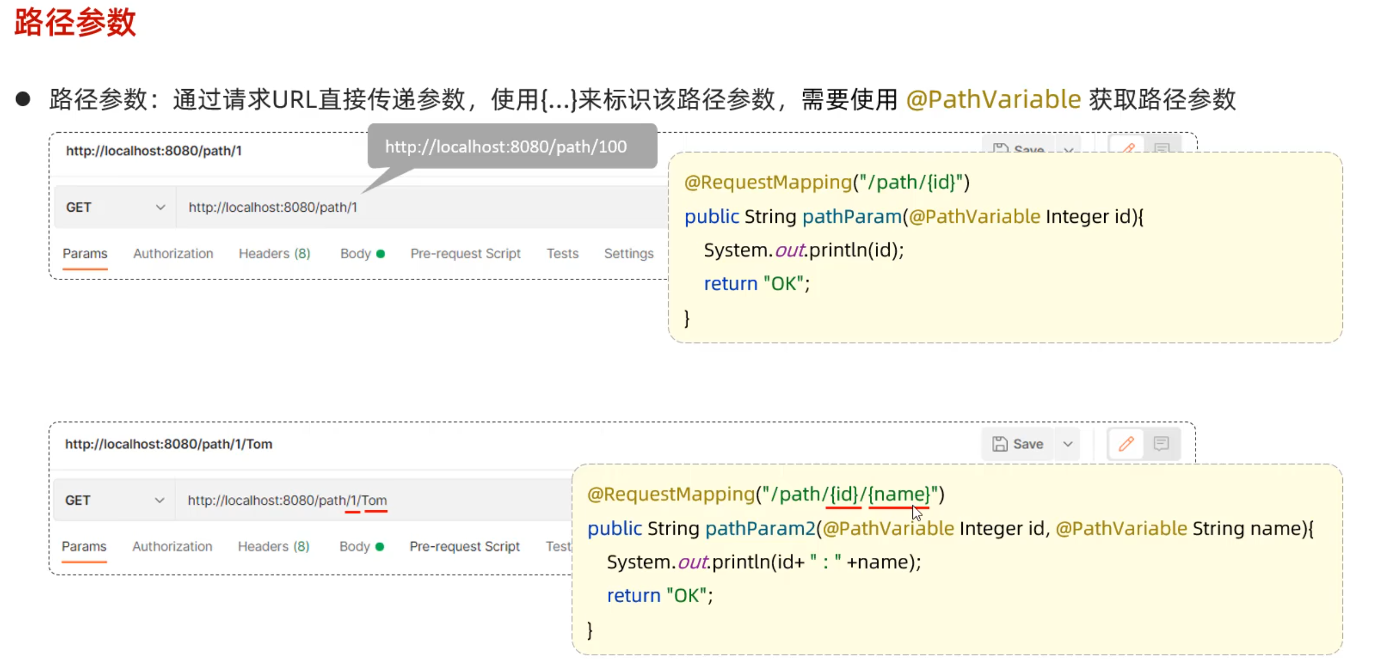Click the yellow @PathVariable text in description
Screen dimensions: 1387x659
point(993,99)
